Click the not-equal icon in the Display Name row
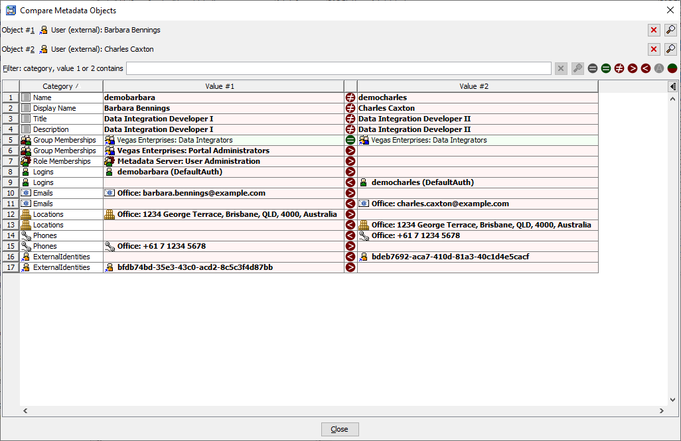 coord(350,108)
